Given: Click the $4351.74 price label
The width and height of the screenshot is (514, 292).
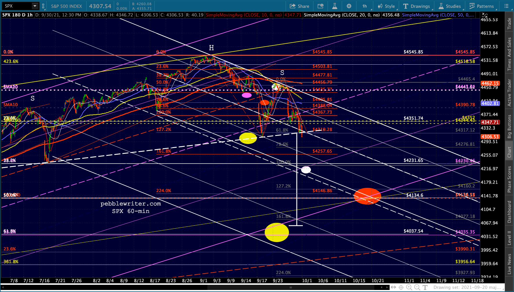Looking at the screenshot, I should click(x=413, y=118).
